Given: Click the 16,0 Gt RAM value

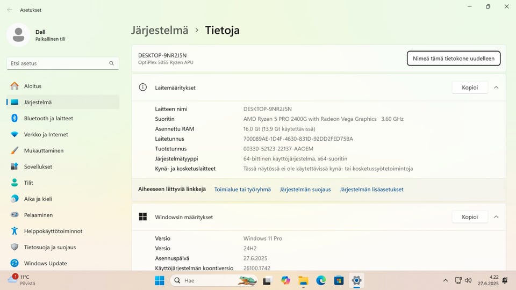Looking at the screenshot, I should click(279, 129).
